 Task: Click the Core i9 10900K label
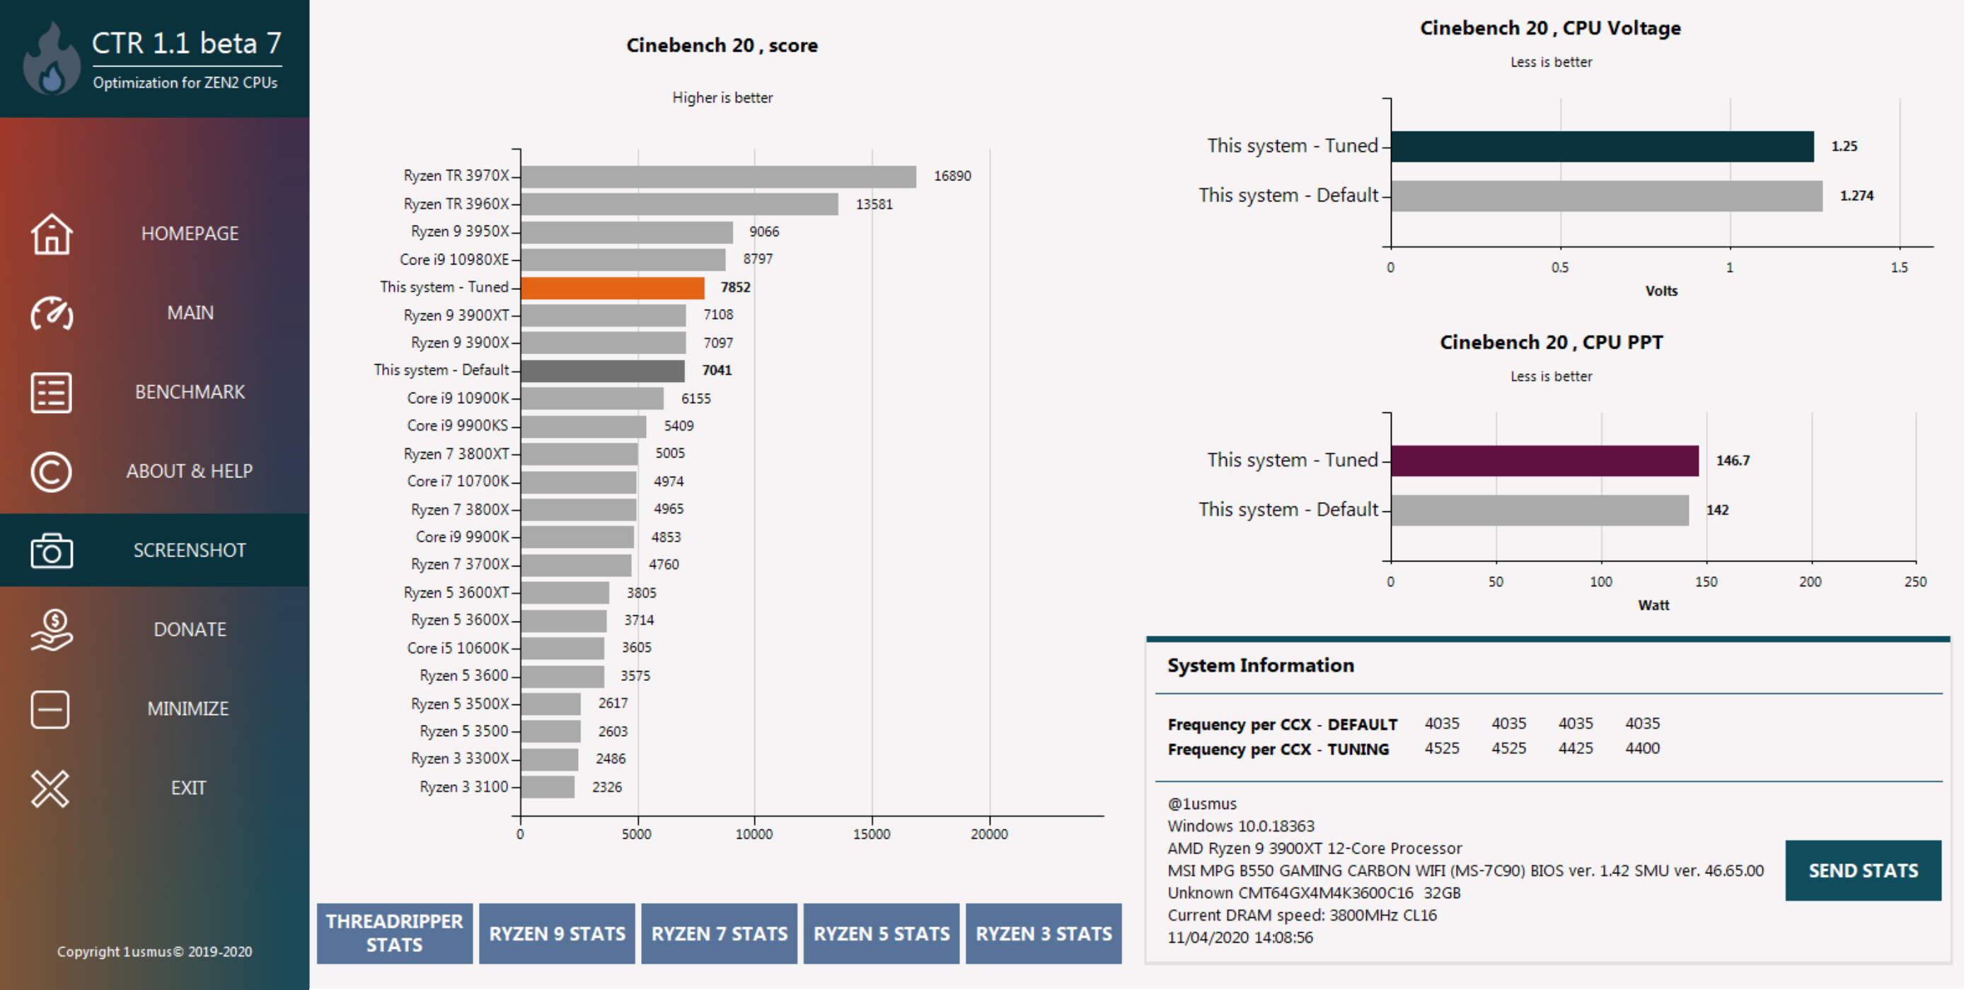(458, 398)
